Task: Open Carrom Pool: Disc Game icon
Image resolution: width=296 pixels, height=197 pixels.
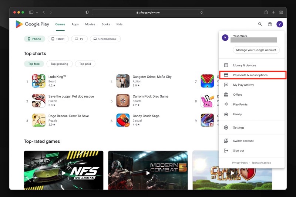Action: tap(123, 101)
